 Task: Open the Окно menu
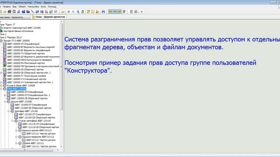click(43, 7)
